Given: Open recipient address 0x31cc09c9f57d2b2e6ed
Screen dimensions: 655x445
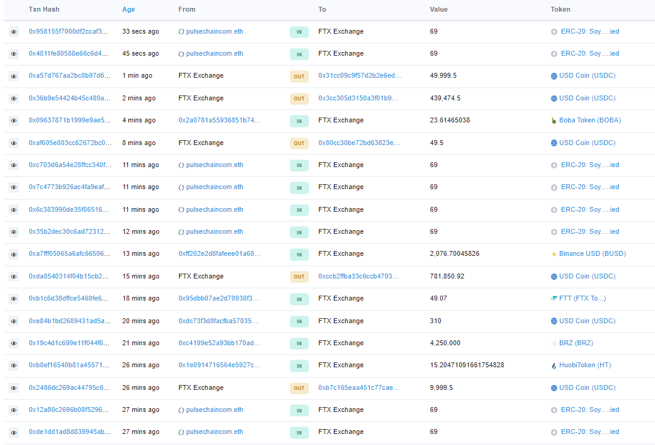Looking at the screenshot, I should (x=360, y=76).
